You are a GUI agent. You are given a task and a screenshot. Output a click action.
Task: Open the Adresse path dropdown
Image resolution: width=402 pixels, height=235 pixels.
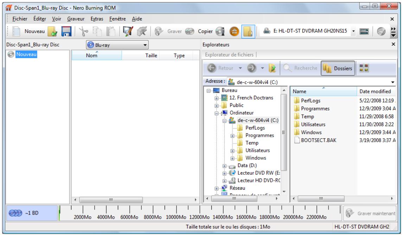(x=393, y=82)
